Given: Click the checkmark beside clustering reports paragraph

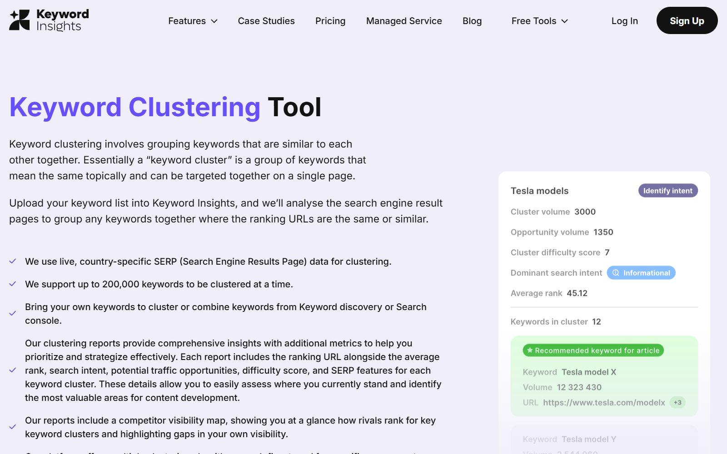Looking at the screenshot, I should click(x=13, y=370).
